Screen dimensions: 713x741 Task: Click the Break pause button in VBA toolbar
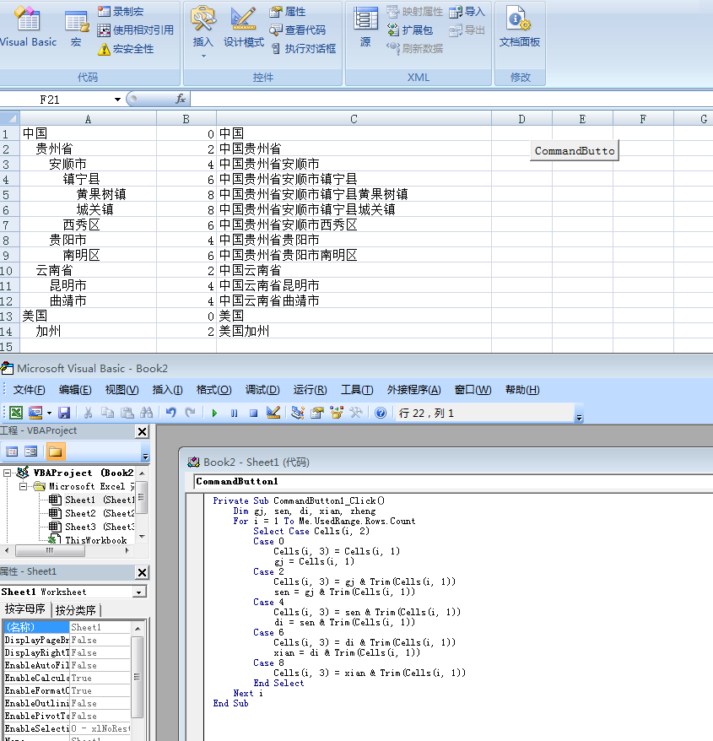coord(234,413)
